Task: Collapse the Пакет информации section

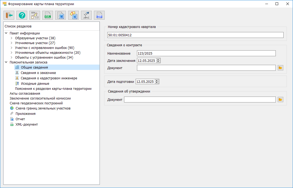Action: click(x=6, y=33)
